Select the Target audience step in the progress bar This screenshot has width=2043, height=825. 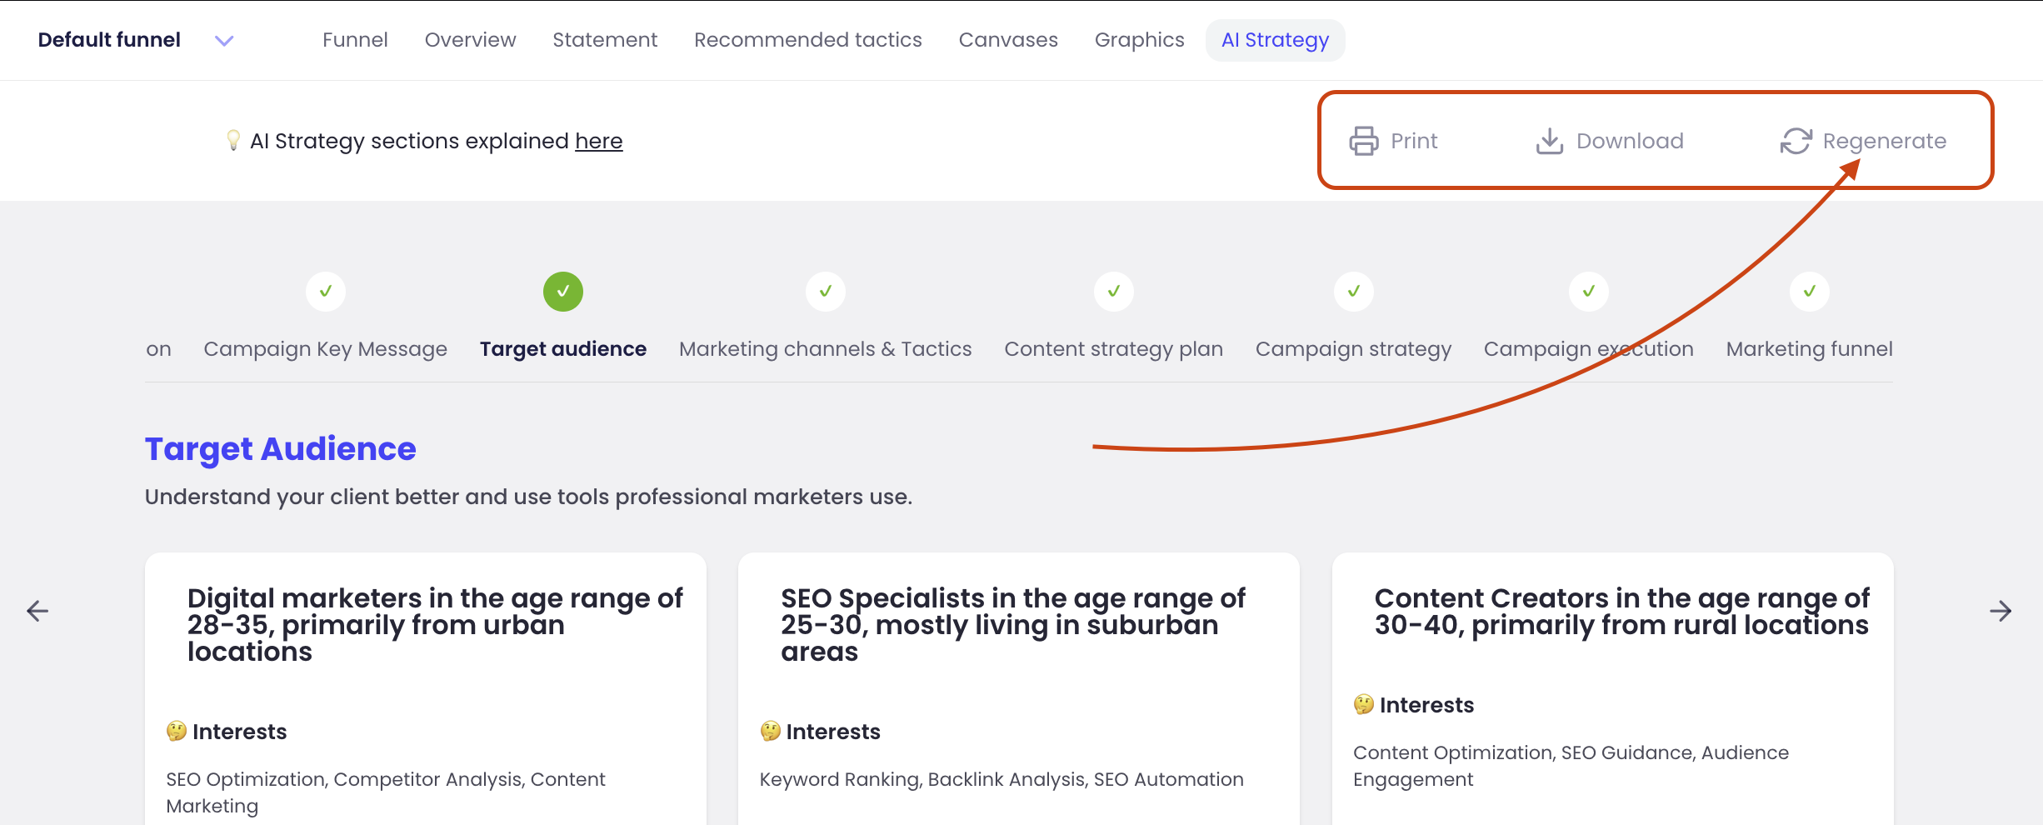click(562, 348)
